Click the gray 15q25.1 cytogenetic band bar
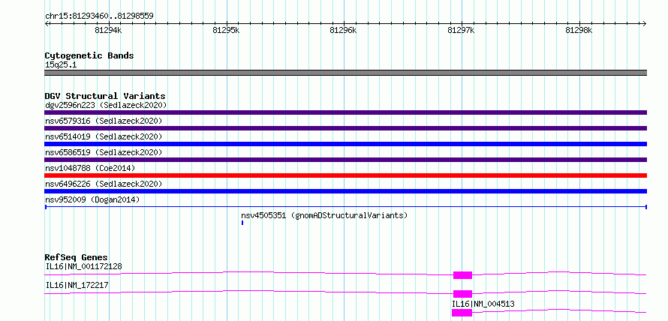 345,73
